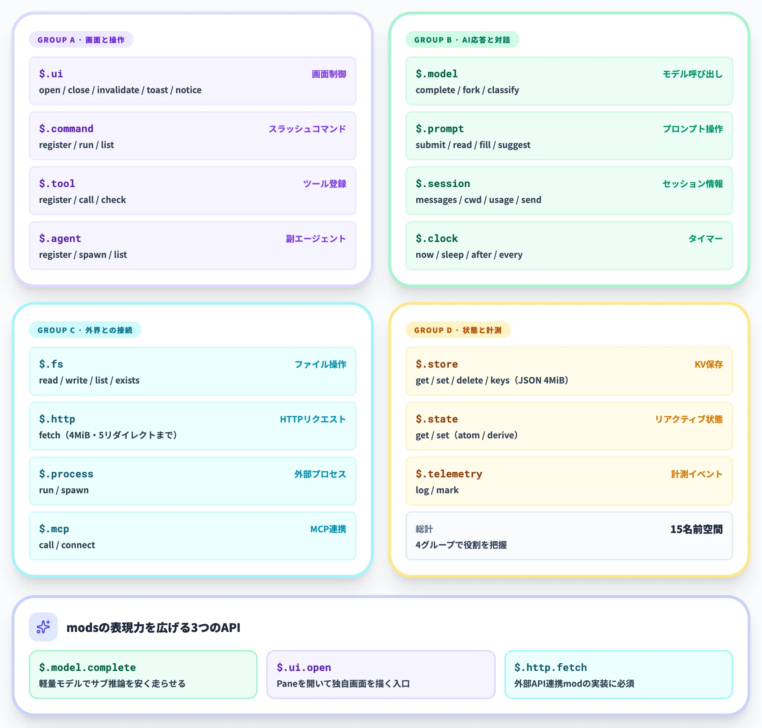
Task: Click the スラッシュコマンド label
Action: (307, 129)
